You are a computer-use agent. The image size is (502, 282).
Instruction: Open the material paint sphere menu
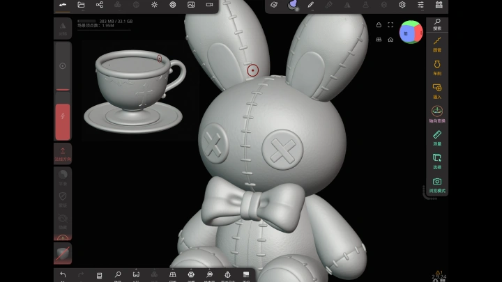point(292,5)
